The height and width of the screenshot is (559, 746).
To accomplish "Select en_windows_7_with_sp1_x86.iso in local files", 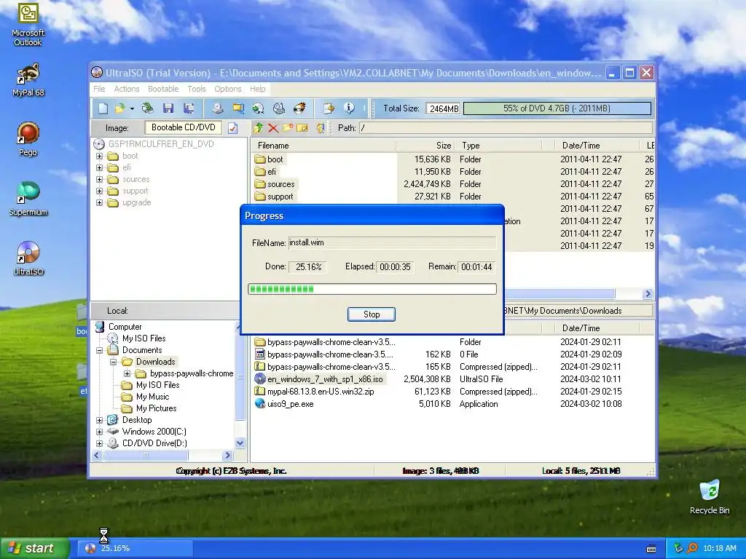I will point(325,379).
